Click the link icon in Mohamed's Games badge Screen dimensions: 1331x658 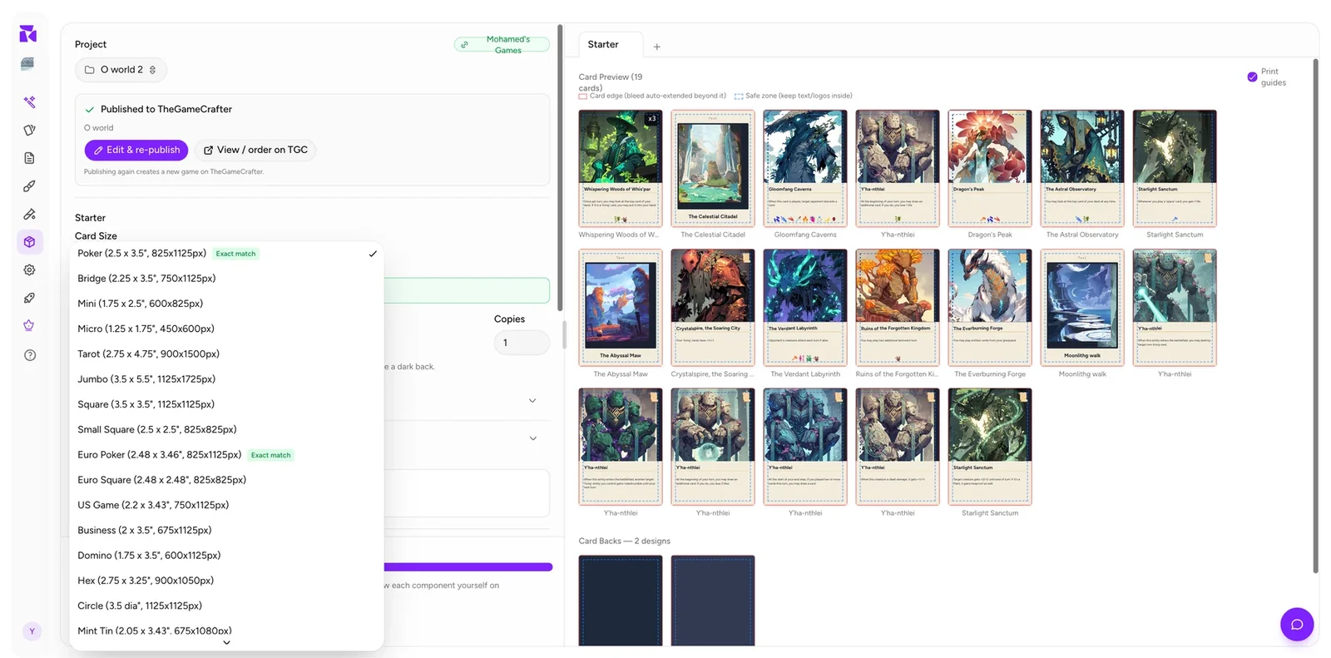464,45
